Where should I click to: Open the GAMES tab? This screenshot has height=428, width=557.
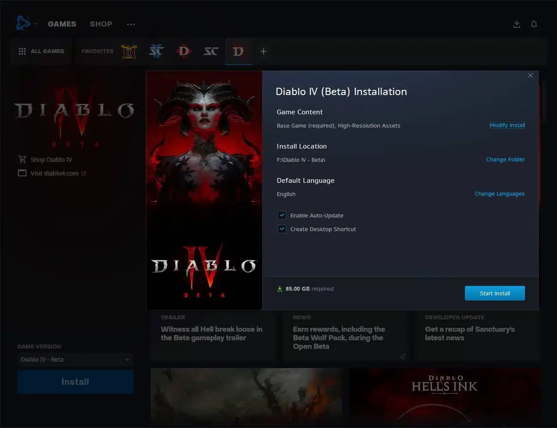tap(62, 24)
